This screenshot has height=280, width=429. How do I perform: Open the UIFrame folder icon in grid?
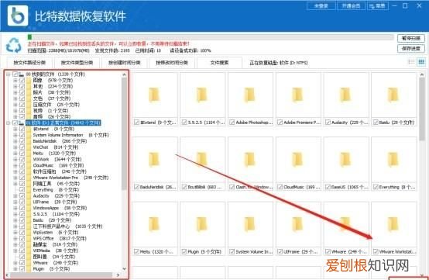(297, 224)
